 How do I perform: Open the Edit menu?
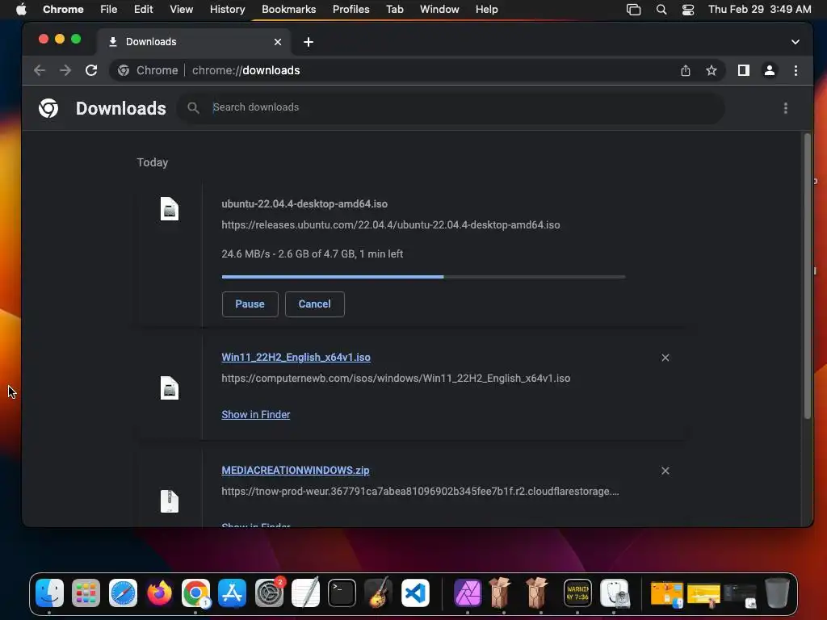[x=143, y=10]
